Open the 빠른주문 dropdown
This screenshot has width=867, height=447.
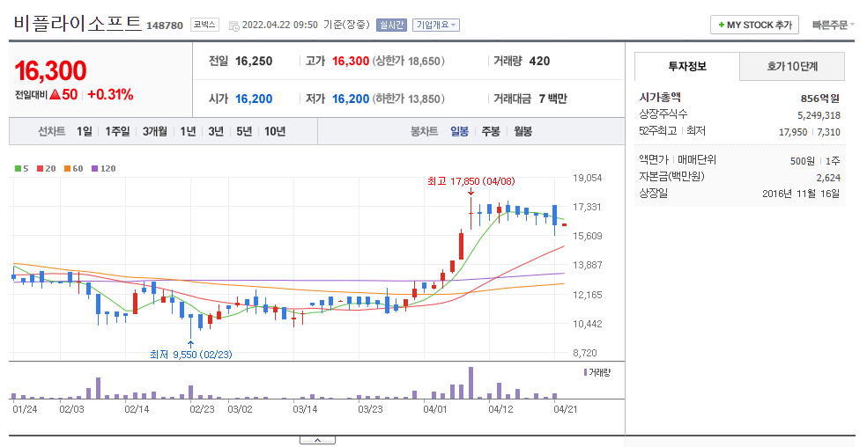[x=833, y=25]
